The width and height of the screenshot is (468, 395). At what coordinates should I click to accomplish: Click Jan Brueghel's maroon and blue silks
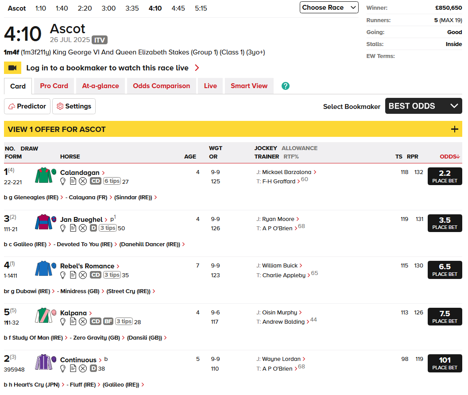(x=46, y=222)
